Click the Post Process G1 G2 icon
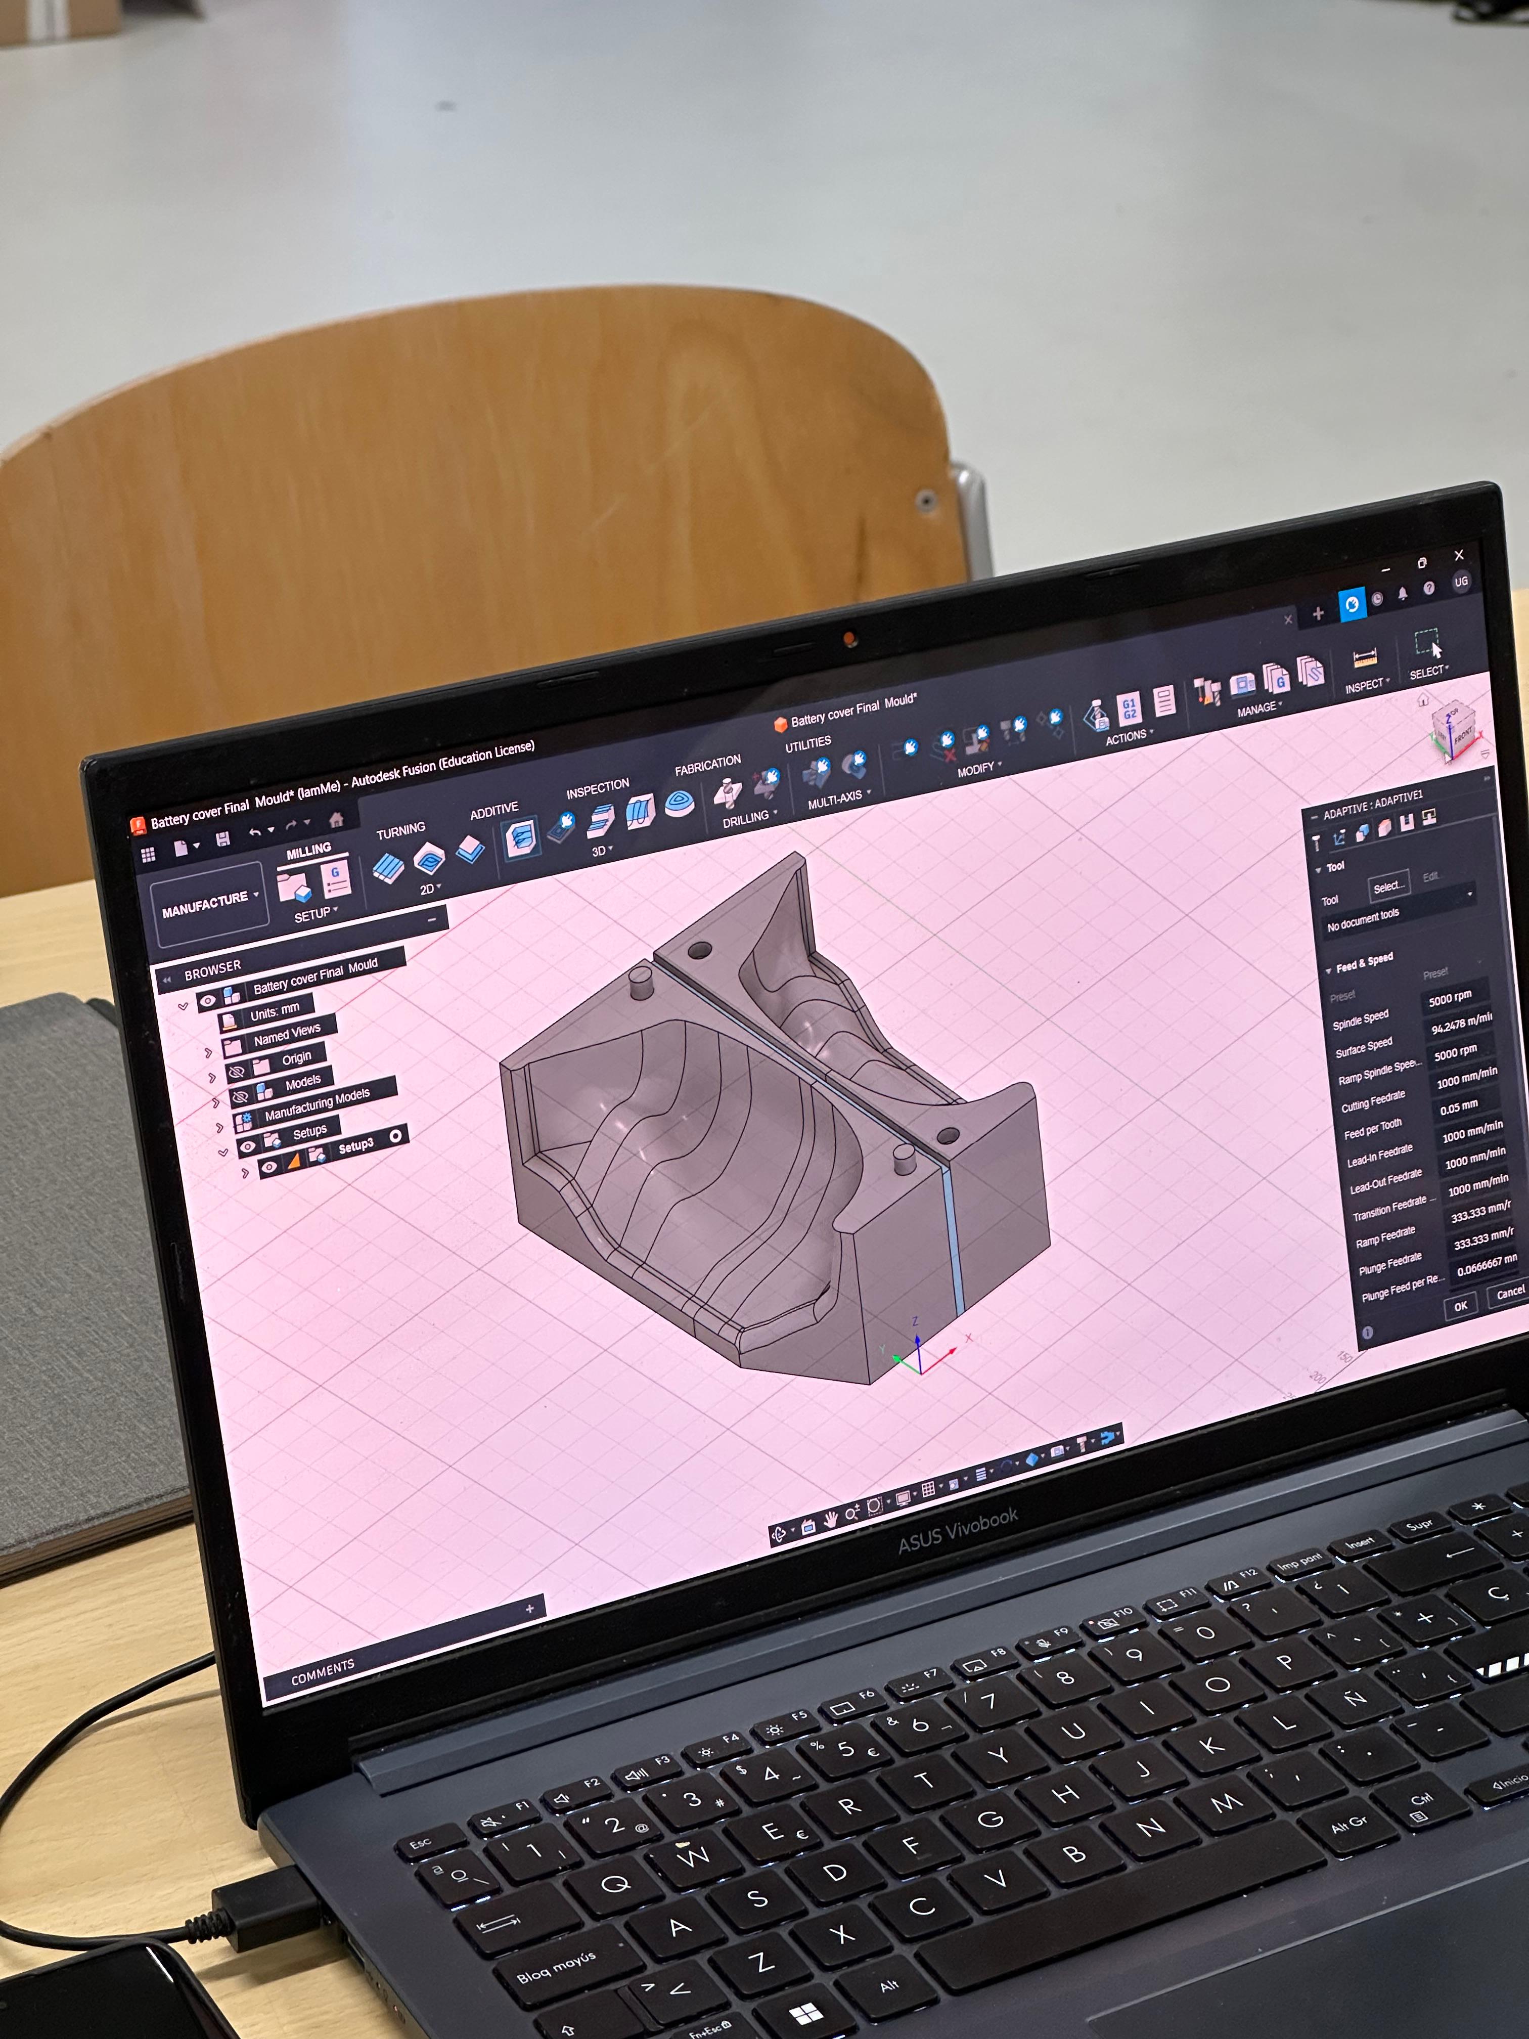1529x2039 pixels. click(1129, 709)
